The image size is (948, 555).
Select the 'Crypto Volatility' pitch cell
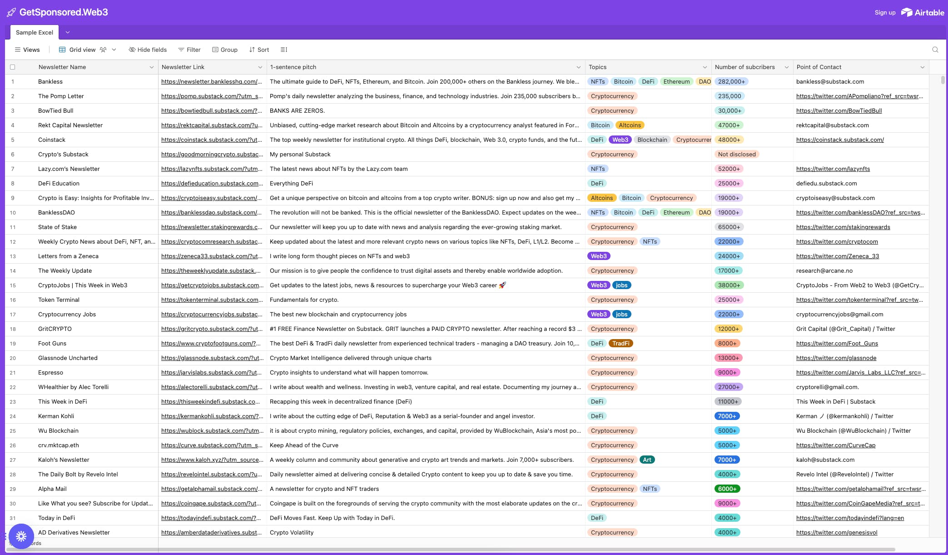pyautogui.click(x=426, y=533)
